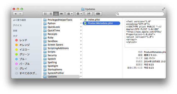Click the Updates title folder icon
Screen dimensions: 177x94
coord(83,9)
